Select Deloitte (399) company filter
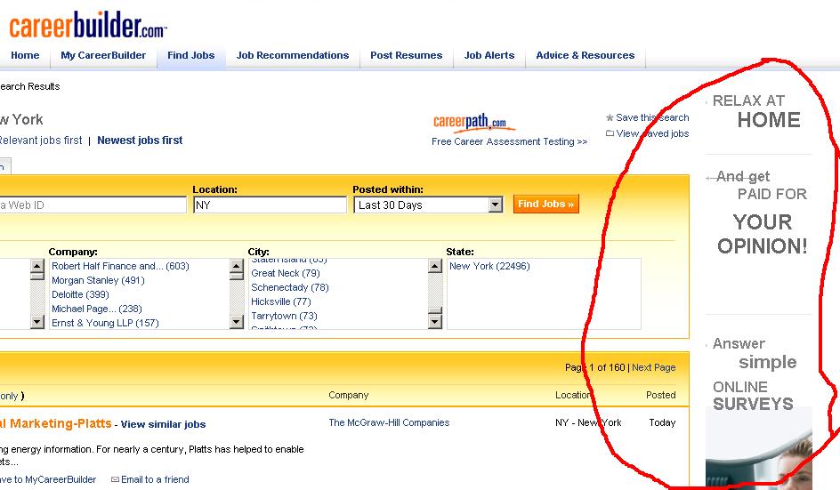The height and width of the screenshot is (490, 840). (80, 294)
